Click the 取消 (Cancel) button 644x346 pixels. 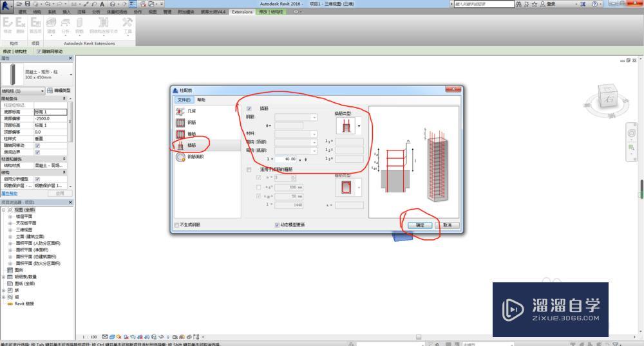pyautogui.click(x=448, y=226)
